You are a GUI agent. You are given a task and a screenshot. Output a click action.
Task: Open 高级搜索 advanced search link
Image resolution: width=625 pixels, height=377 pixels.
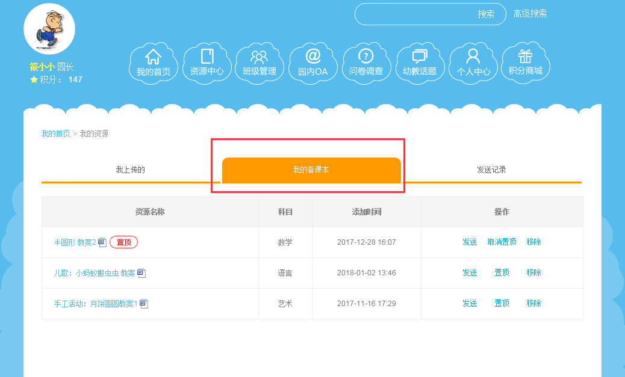[x=530, y=14]
